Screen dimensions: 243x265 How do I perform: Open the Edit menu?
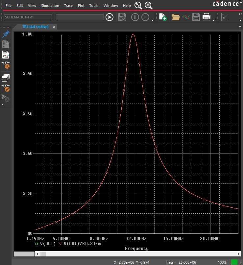pyautogui.click(x=20, y=6)
